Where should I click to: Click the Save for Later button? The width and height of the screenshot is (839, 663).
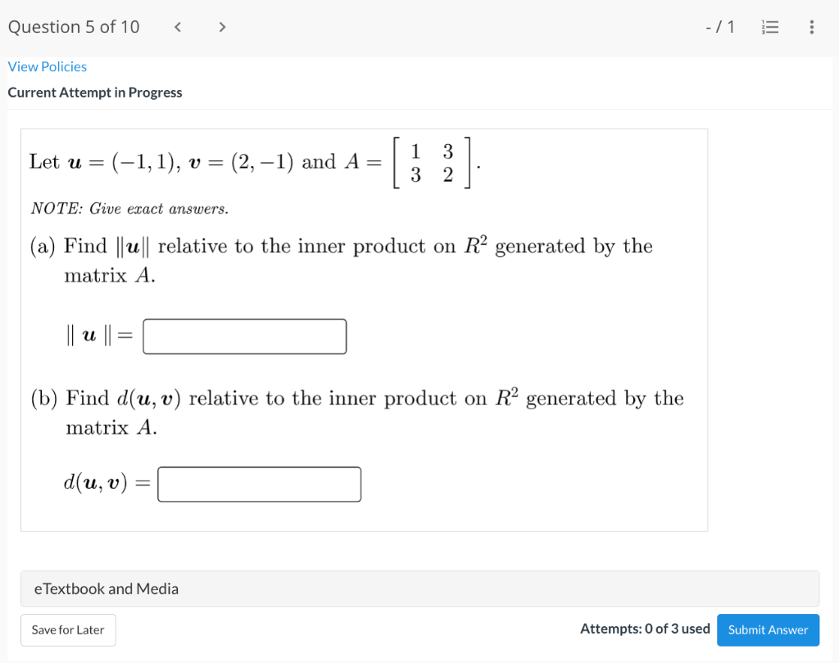point(68,630)
